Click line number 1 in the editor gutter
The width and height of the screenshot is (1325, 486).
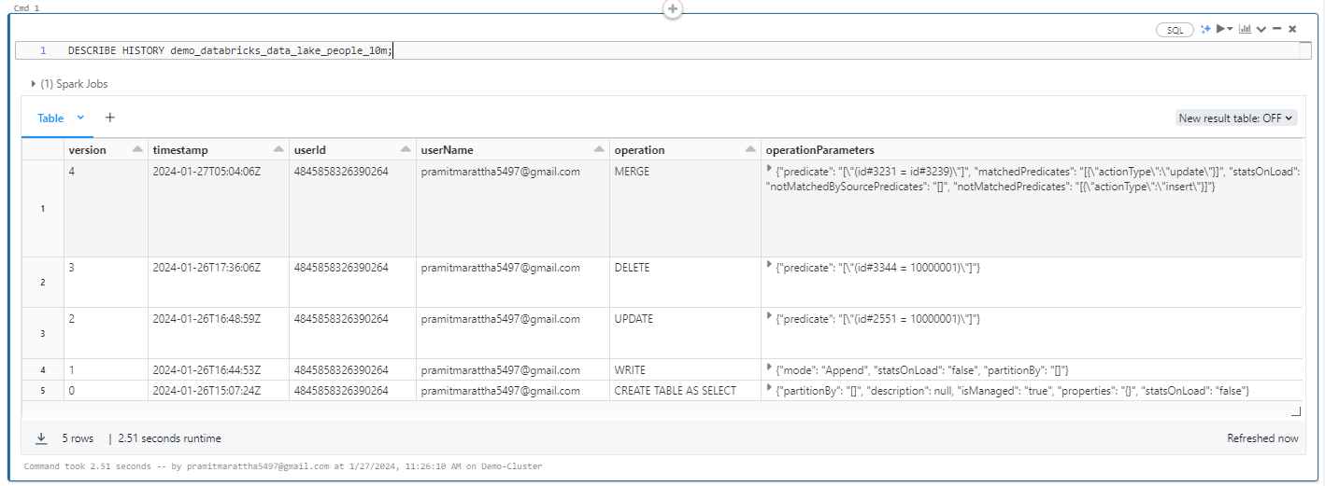click(42, 50)
